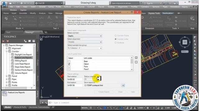The image size is (199, 111).
Task: Check the Pave link code checkbox
Action: (69, 67)
